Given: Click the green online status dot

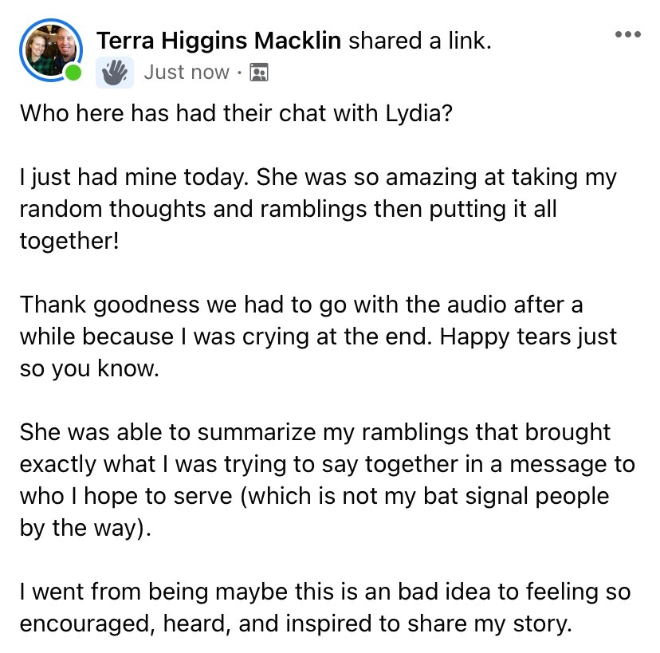Looking at the screenshot, I should pos(73,73).
